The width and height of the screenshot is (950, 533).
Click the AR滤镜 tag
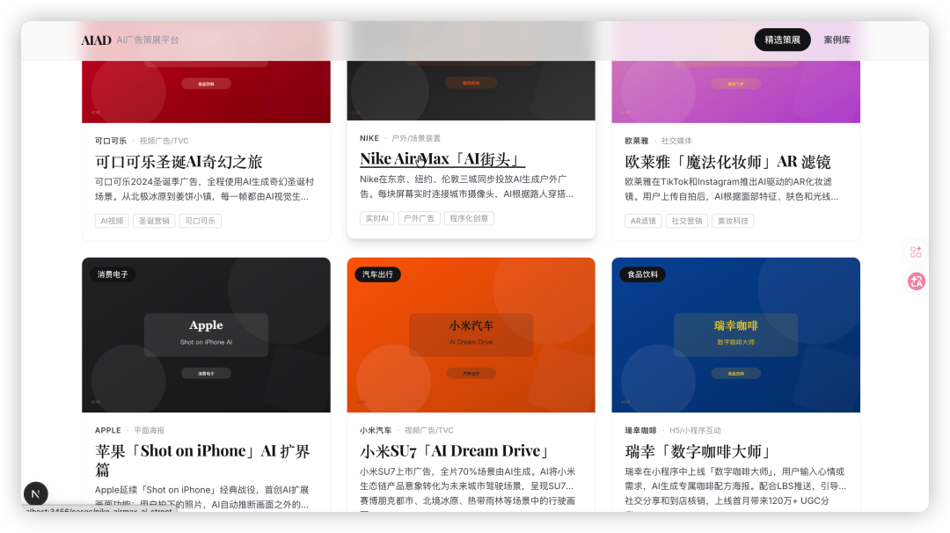click(643, 221)
